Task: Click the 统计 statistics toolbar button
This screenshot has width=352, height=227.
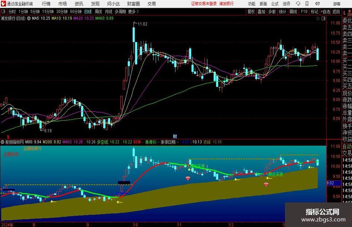Action: (x=283, y=12)
